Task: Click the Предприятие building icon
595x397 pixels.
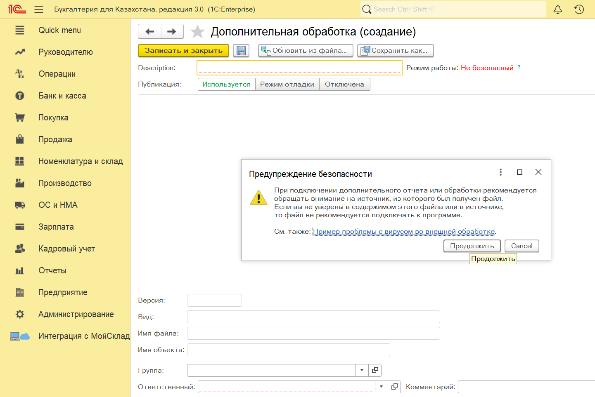Action: click(x=20, y=292)
